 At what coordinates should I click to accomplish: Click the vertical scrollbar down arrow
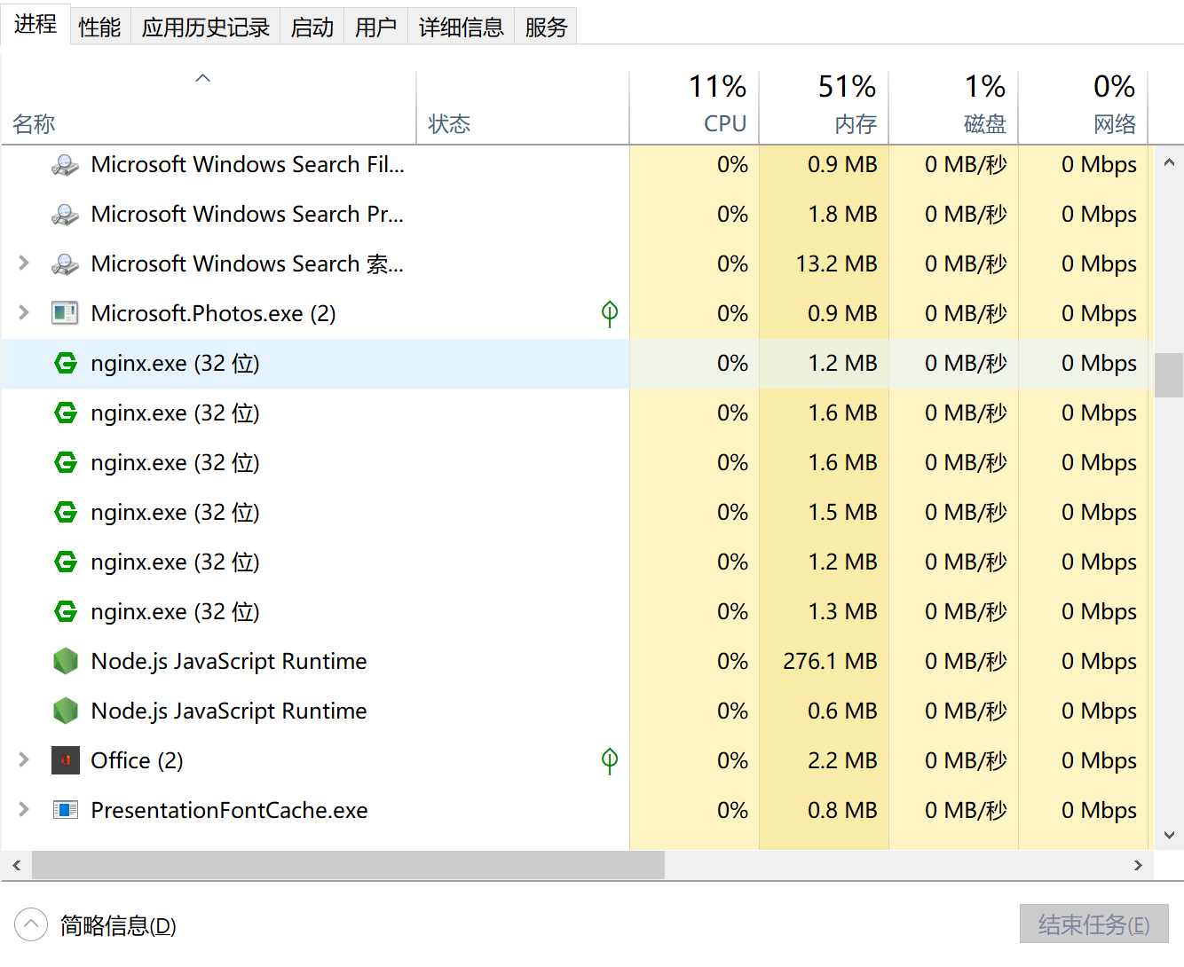click(x=1169, y=835)
